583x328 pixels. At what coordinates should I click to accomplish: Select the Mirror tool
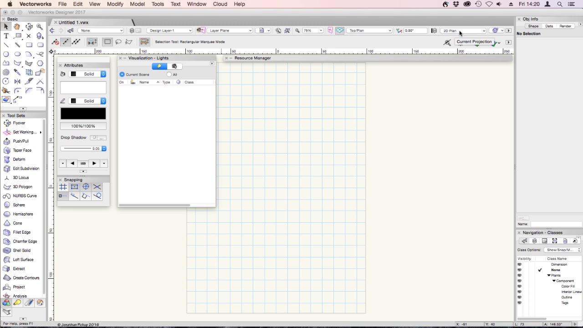coord(17,82)
